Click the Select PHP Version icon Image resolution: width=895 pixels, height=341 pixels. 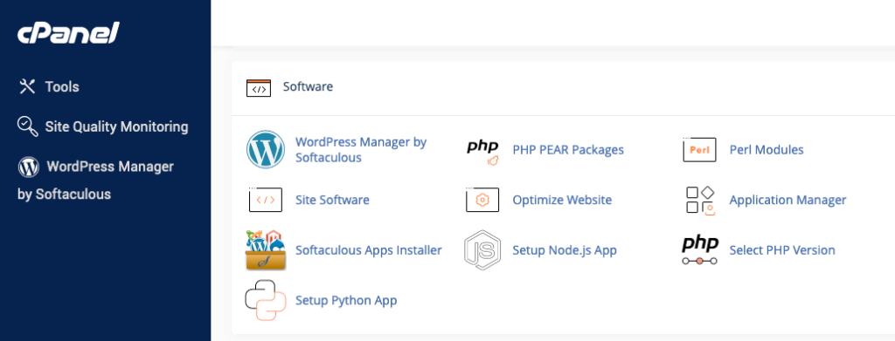pyautogui.click(x=700, y=250)
